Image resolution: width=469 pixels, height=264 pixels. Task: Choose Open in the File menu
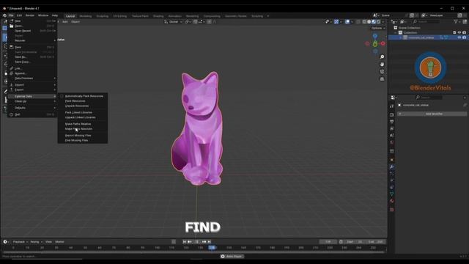[x=32, y=26]
